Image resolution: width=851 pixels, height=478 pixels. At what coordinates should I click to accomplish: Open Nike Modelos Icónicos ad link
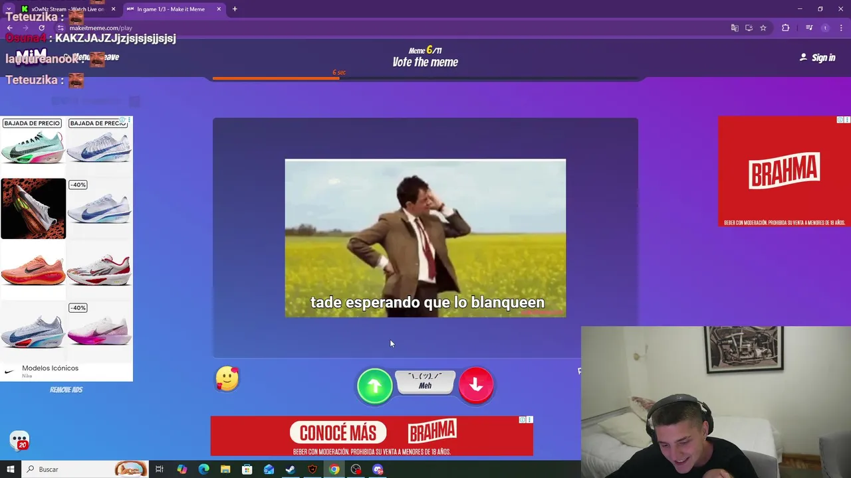pos(50,368)
